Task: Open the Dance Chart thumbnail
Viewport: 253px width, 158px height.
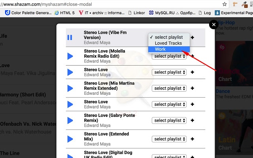Action: (x=234, y=64)
